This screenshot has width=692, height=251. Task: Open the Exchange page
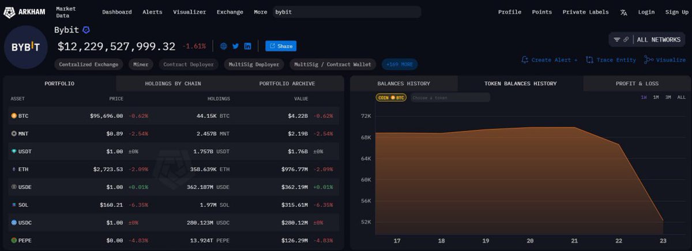(x=230, y=12)
